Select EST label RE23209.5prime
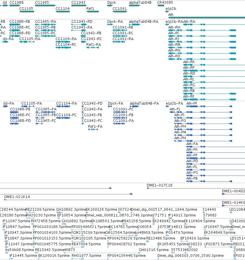 pos(40,210)
